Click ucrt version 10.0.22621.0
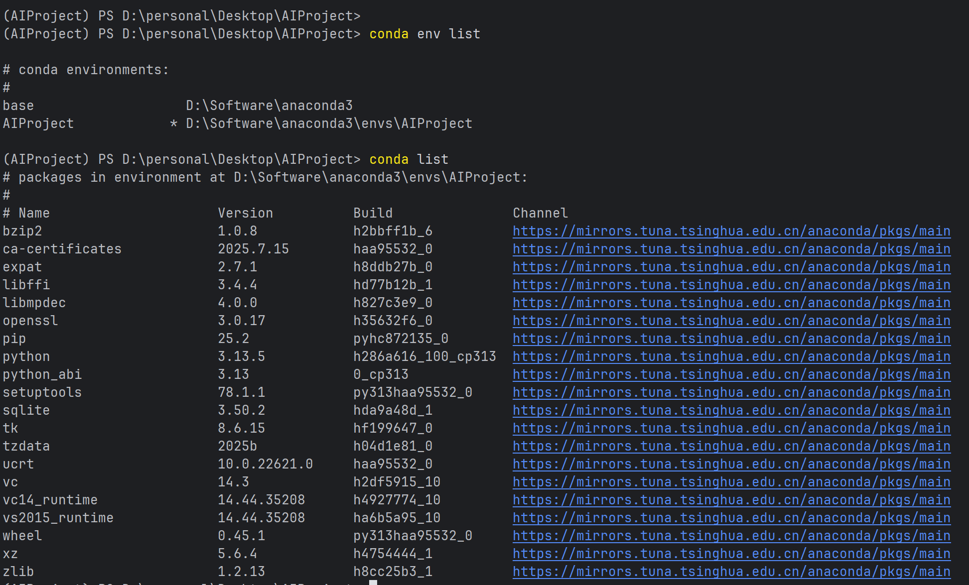Screen dimensions: 969x585 point(265,464)
